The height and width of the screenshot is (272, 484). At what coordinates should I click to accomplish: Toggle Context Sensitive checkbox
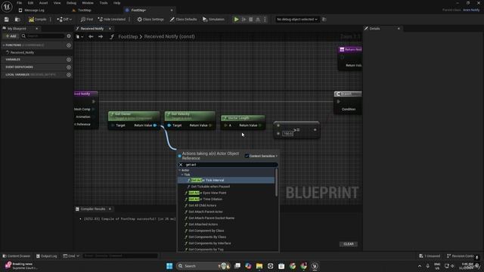pos(247,156)
